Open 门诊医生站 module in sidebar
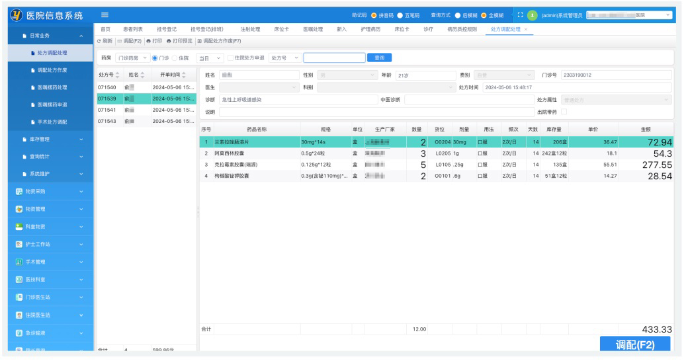 click(50, 298)
